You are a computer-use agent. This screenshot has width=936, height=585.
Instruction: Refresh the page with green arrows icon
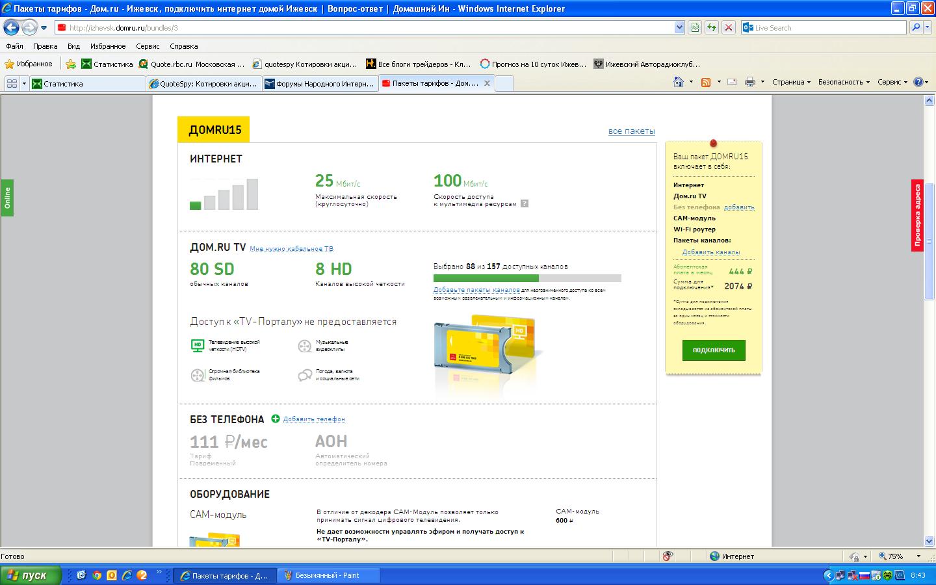[712, 27]
